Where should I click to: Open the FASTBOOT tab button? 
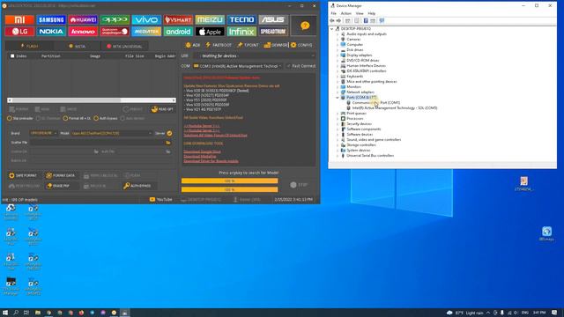(219, 45)
